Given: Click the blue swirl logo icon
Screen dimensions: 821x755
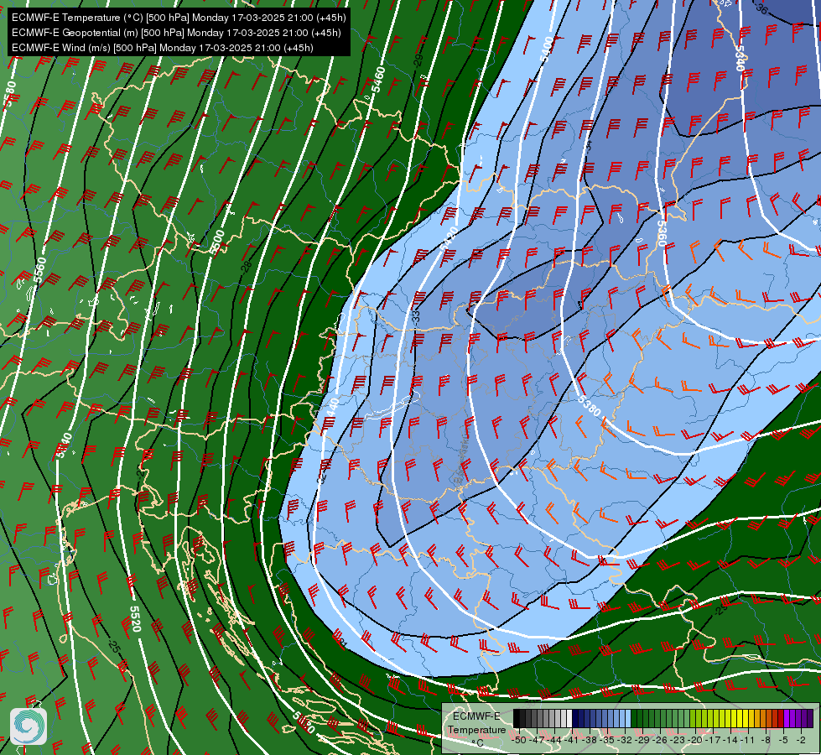Looking at the screenshot, I should [29, 726].
